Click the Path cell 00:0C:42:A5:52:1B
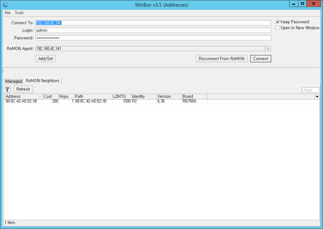Screen dimensions: 323x229 pos(91,101)
